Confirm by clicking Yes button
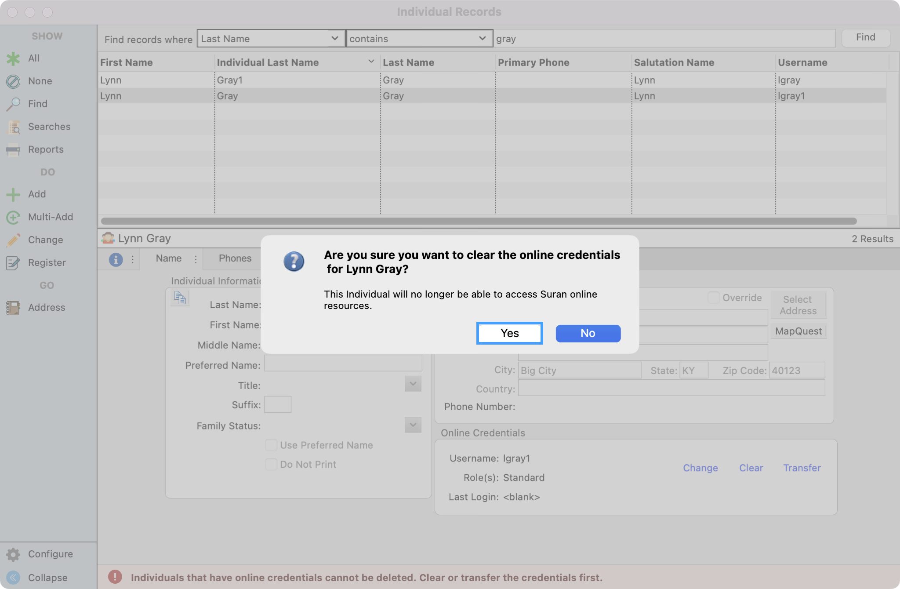 [x=509, y=333]
